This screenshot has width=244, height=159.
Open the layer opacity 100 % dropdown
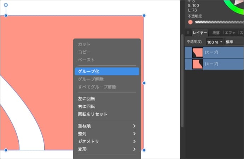[x=215, y=42]
